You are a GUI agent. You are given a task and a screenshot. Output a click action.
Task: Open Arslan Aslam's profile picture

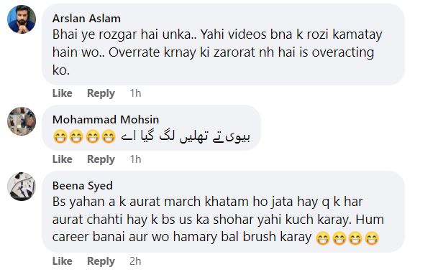(x=22, y=19)
